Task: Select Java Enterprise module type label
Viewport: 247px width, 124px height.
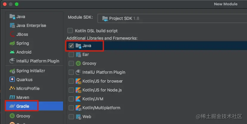Action: pyautogui.click(x=31, y=25)
